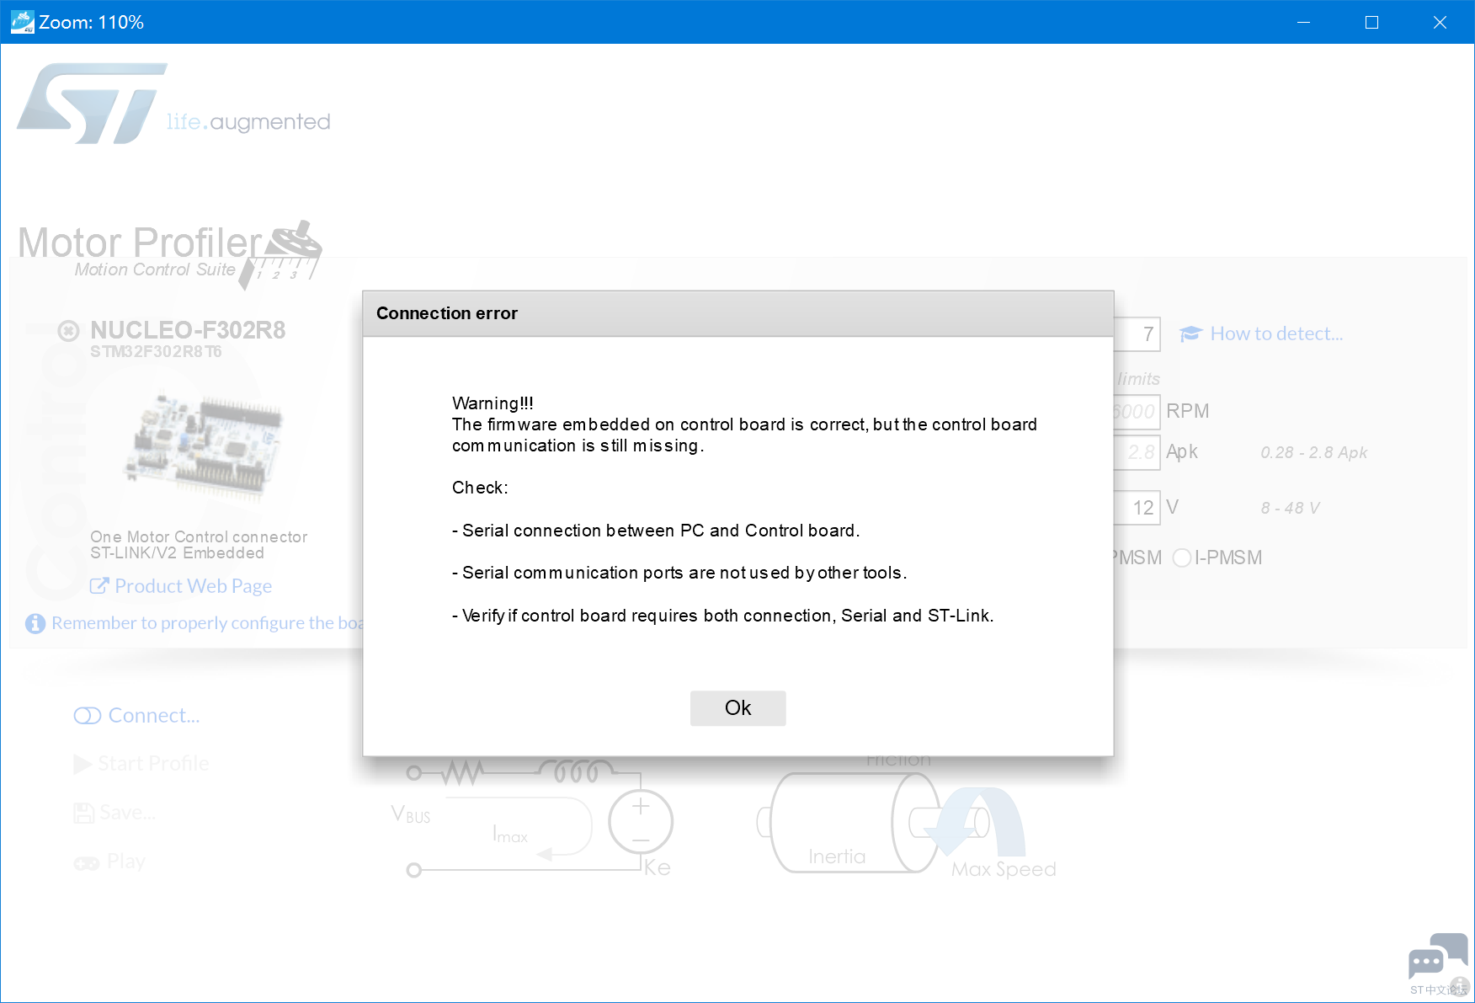The width and height of the screenshot is (1475, 1003).
Task: Click graduation cap icon beside How to detect
Action: coord(1190,334)
